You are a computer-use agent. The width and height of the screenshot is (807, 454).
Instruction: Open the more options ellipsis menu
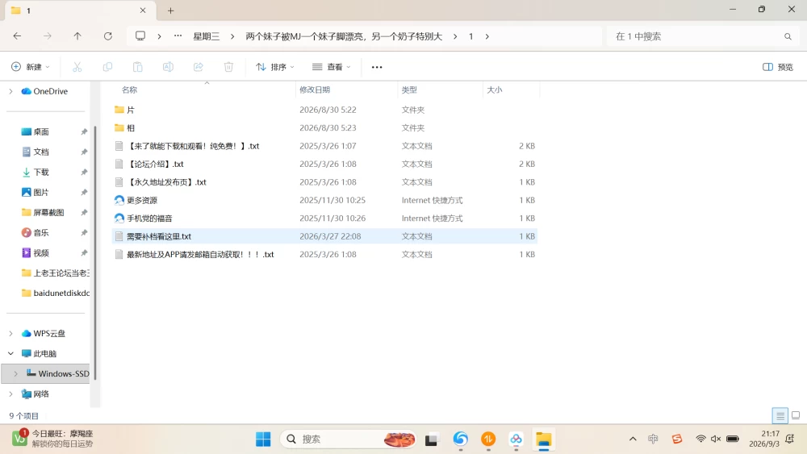click(377, 67)
